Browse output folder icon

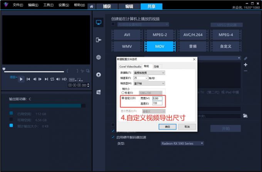point(245,116)
